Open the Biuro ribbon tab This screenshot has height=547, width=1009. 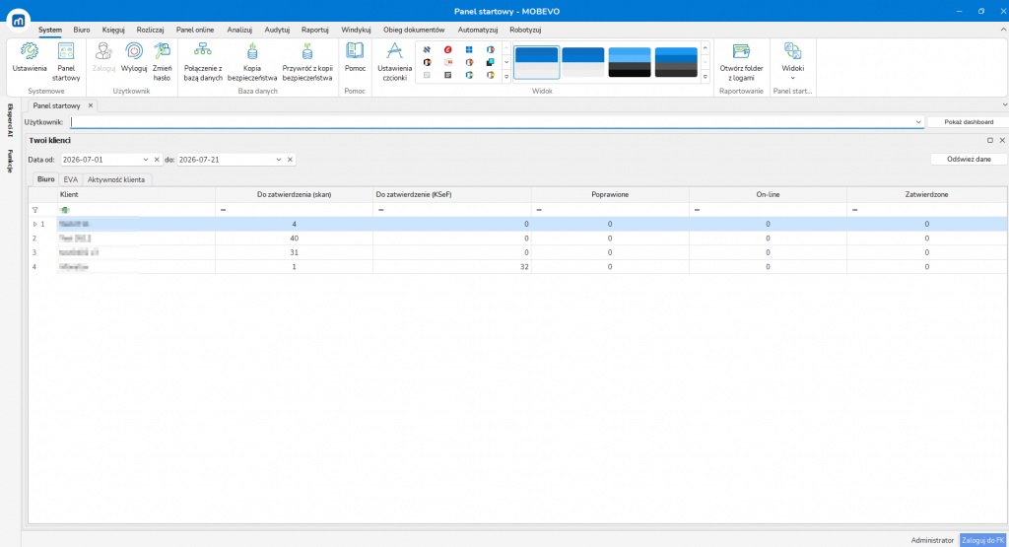[82, 30]
